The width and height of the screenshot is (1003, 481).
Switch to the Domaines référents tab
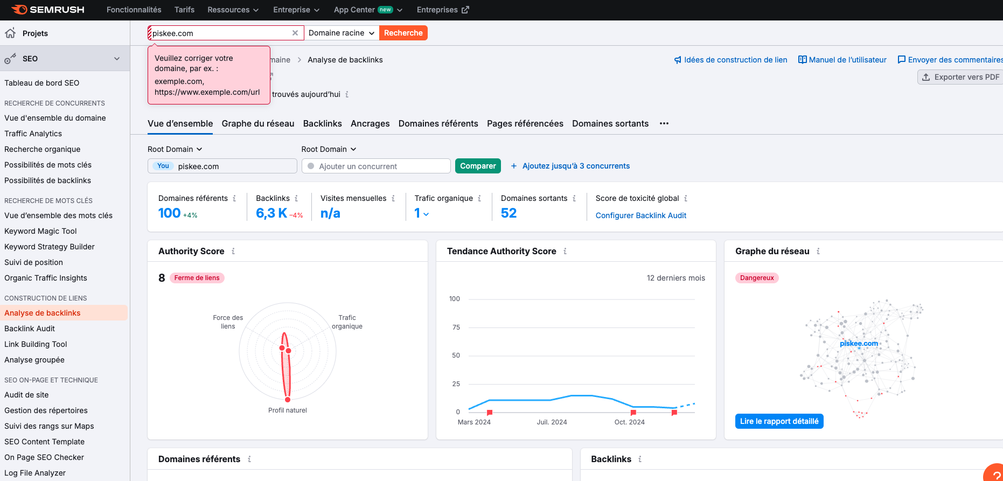coord(438,123)
